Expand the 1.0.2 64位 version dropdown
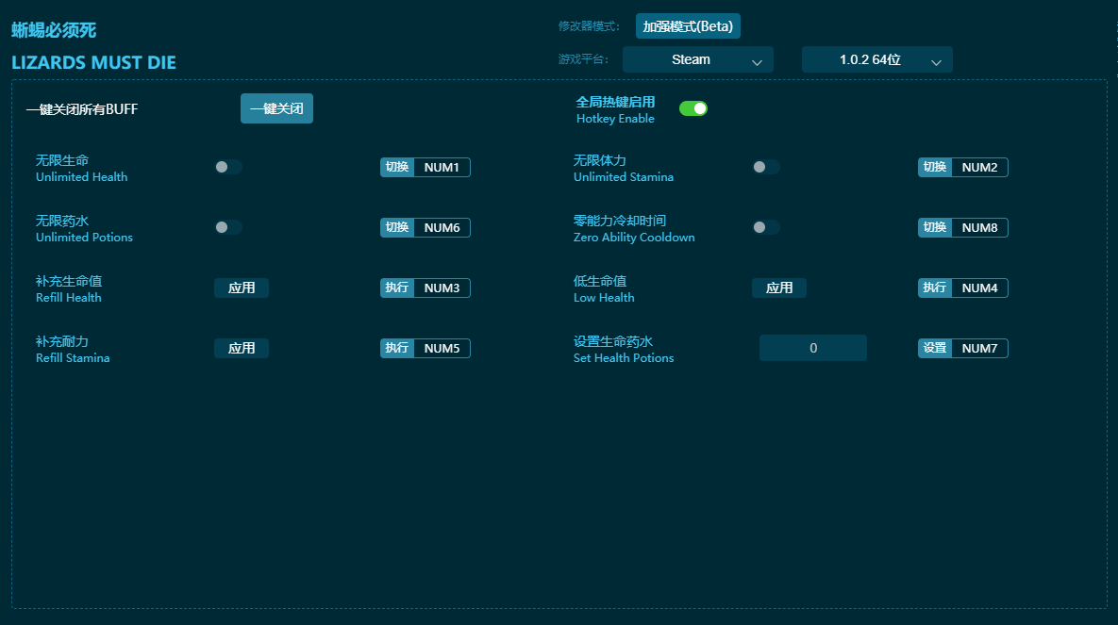1118x625 pixels. pos(876,59)
